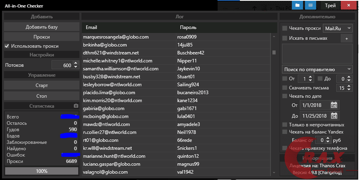Select row gabiria@globo.com
The height and width of the screenshot is (180, 359).
pos(176,108)
